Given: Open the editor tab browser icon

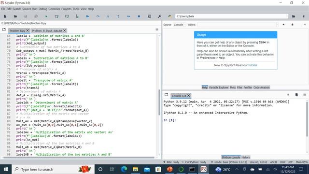Looking at the screenshot, I should pos(4,30).
